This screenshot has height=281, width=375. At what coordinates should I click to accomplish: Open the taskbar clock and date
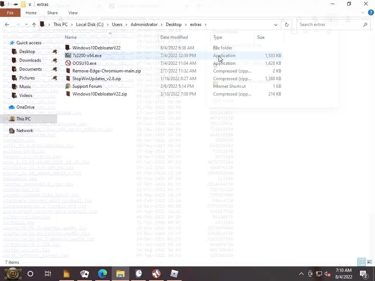point(344,274)
